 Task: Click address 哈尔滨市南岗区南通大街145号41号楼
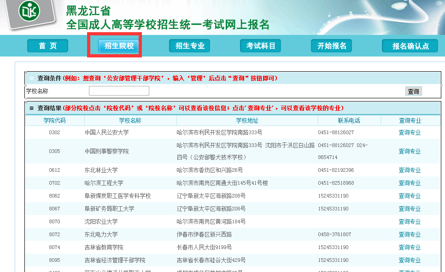point(222,183)
